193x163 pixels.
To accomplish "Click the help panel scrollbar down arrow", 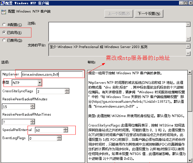I will point(190,161).
